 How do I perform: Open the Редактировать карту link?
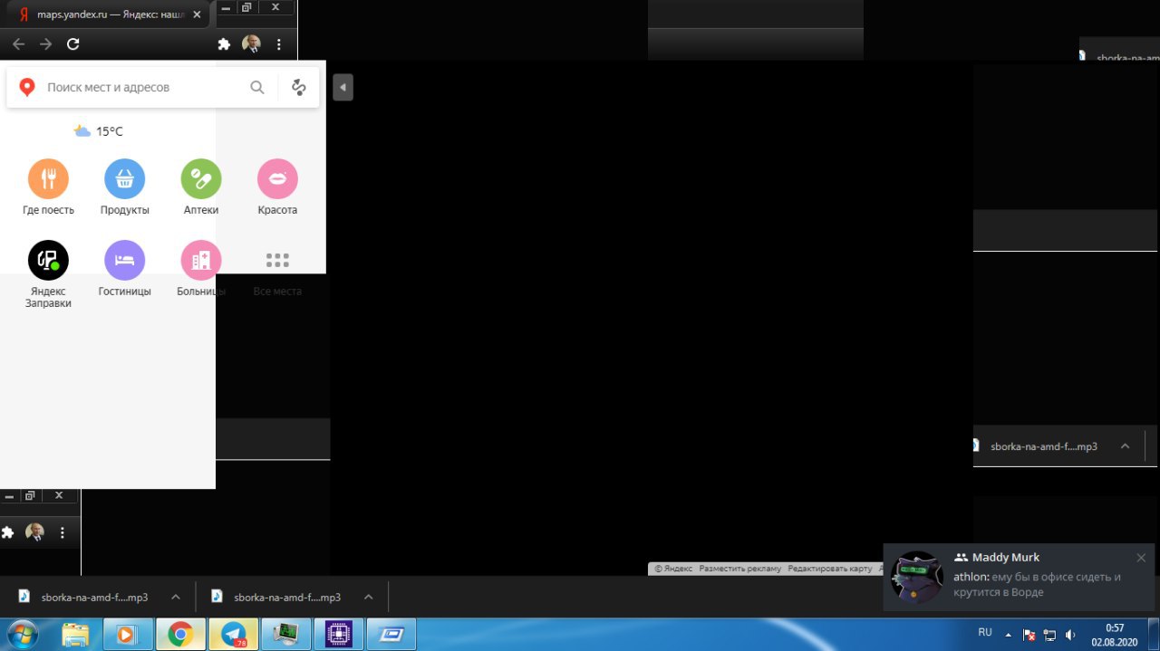[x=829, y=569]
